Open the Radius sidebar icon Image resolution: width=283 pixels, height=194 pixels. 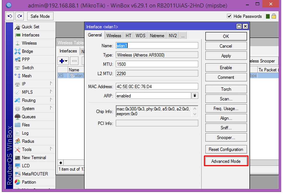click(17, 141)
